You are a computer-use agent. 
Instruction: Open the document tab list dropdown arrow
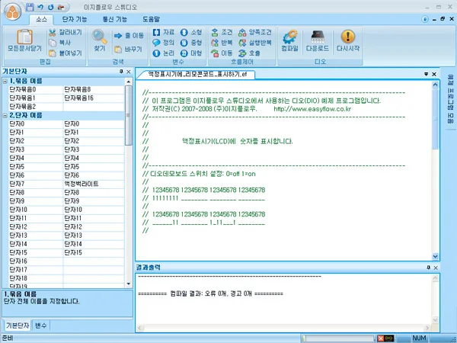[426, 74]
